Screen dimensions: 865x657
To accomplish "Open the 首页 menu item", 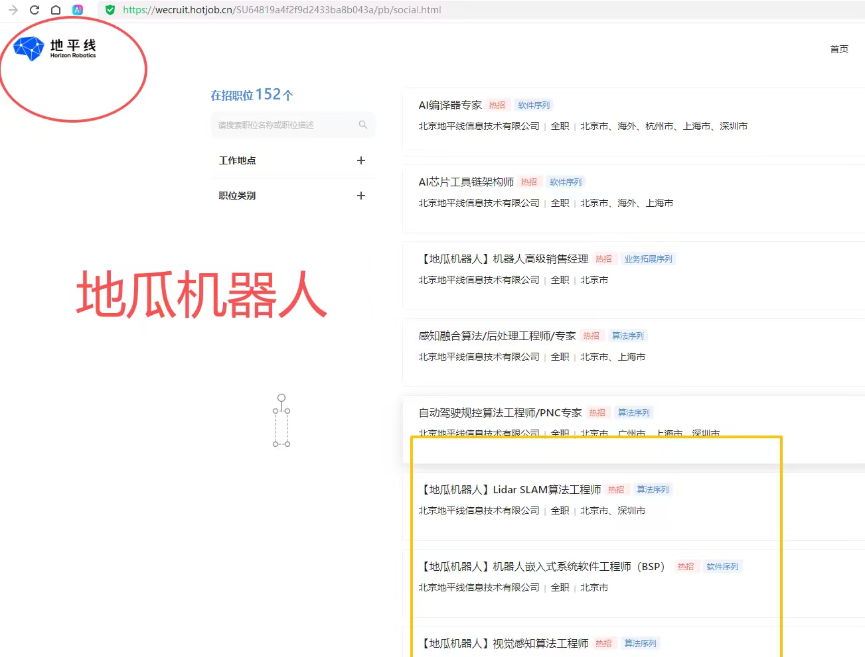I will 839,49.
